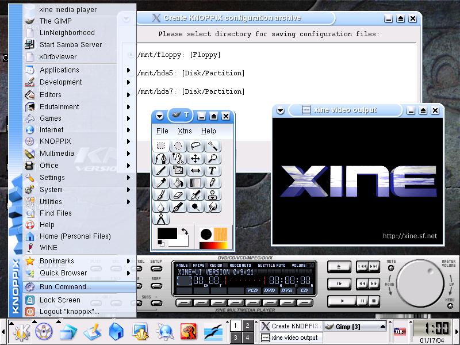Select the crop knife tool in GIMP
The image size is (460, 345).
pyautogui.click(x=161, y=170)
